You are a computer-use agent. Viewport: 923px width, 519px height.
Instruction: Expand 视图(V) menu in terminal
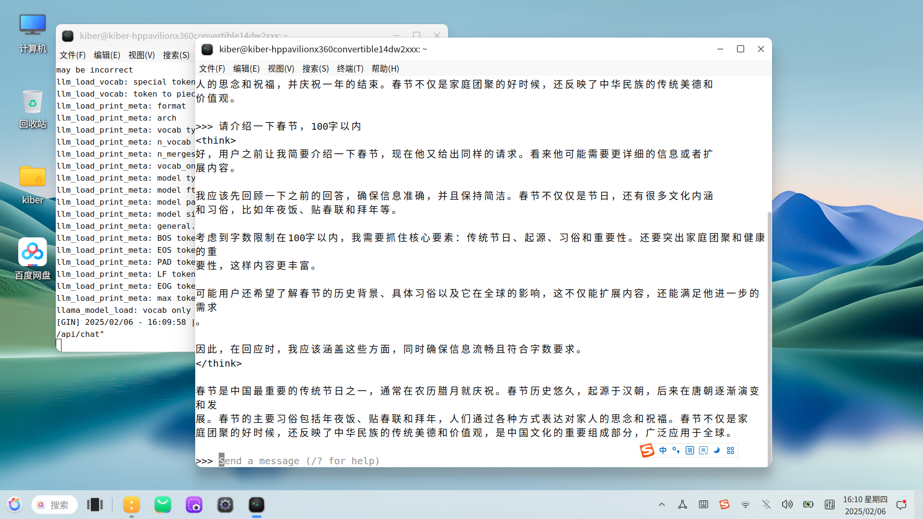(x=280, y=68)
